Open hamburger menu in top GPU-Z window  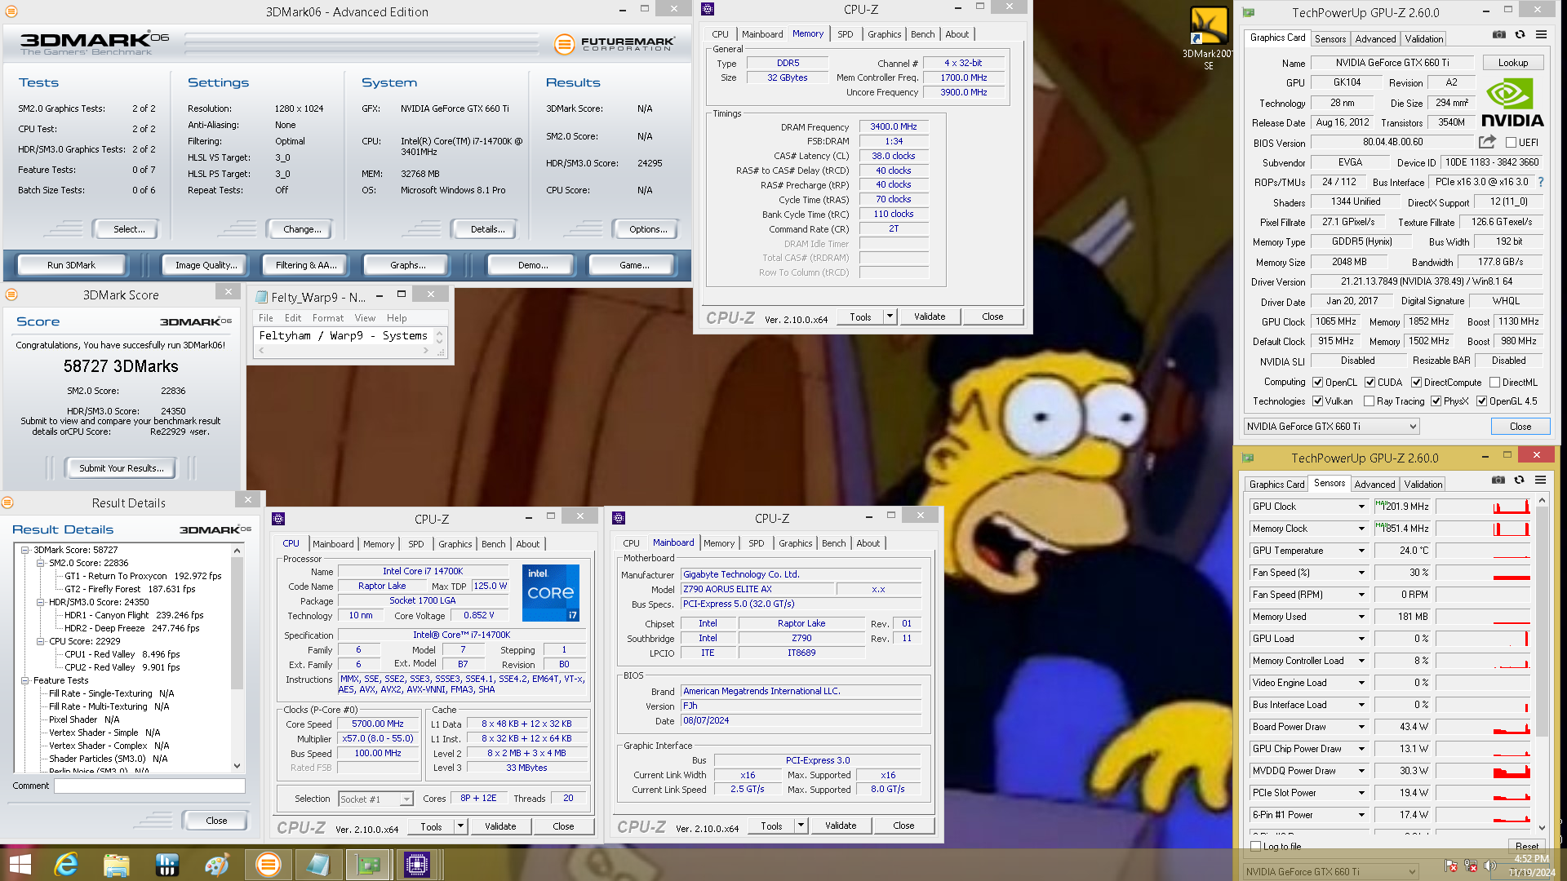point(1541,34)
